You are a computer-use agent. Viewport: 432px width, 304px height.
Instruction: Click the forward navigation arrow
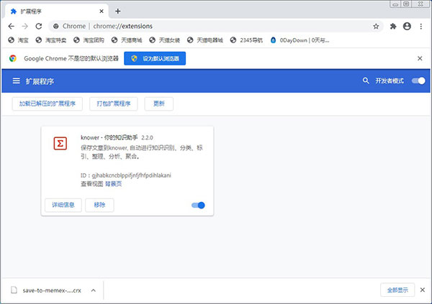pyautogui.click(x=24, y=26)
